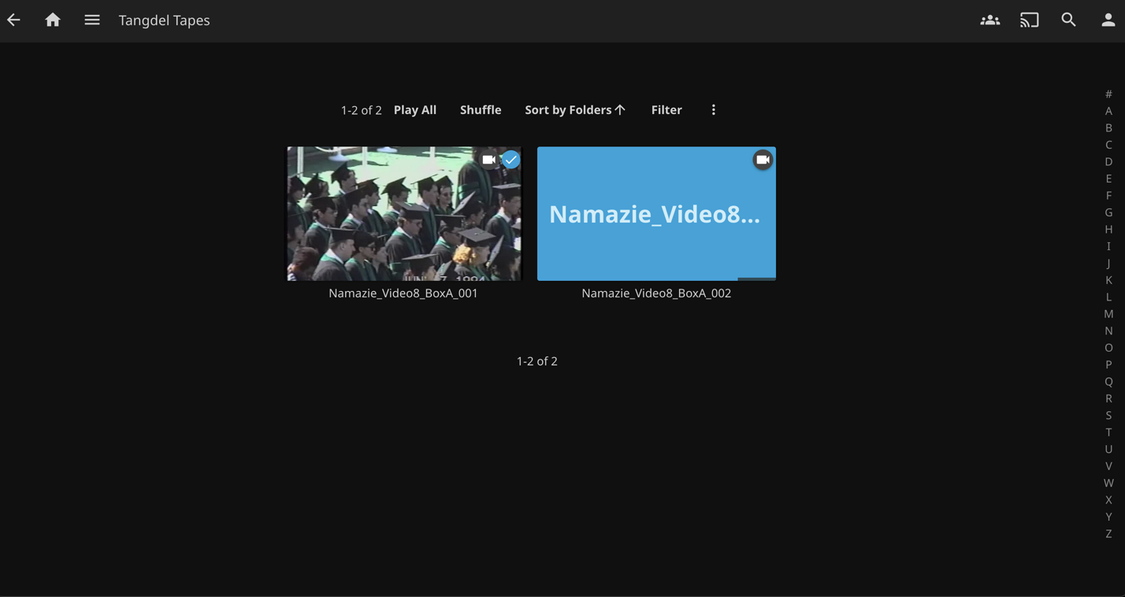Open the three-dot overflow menu
Viewport: 1125px width, 597px height.
[713, 109]
